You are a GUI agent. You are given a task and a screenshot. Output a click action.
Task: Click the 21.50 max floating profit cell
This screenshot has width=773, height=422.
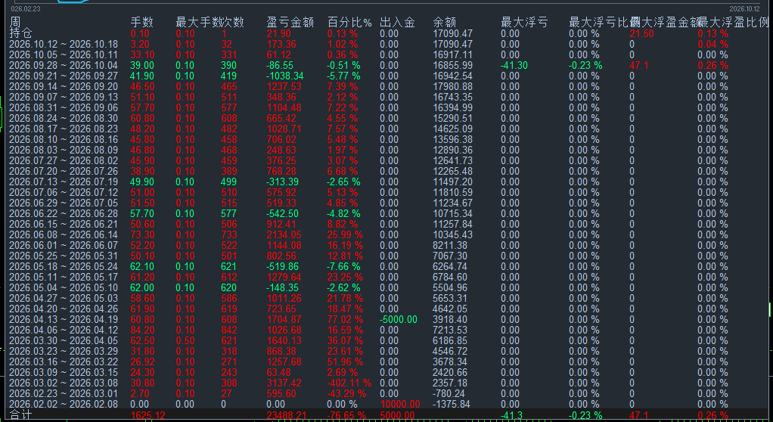[641, 34]
